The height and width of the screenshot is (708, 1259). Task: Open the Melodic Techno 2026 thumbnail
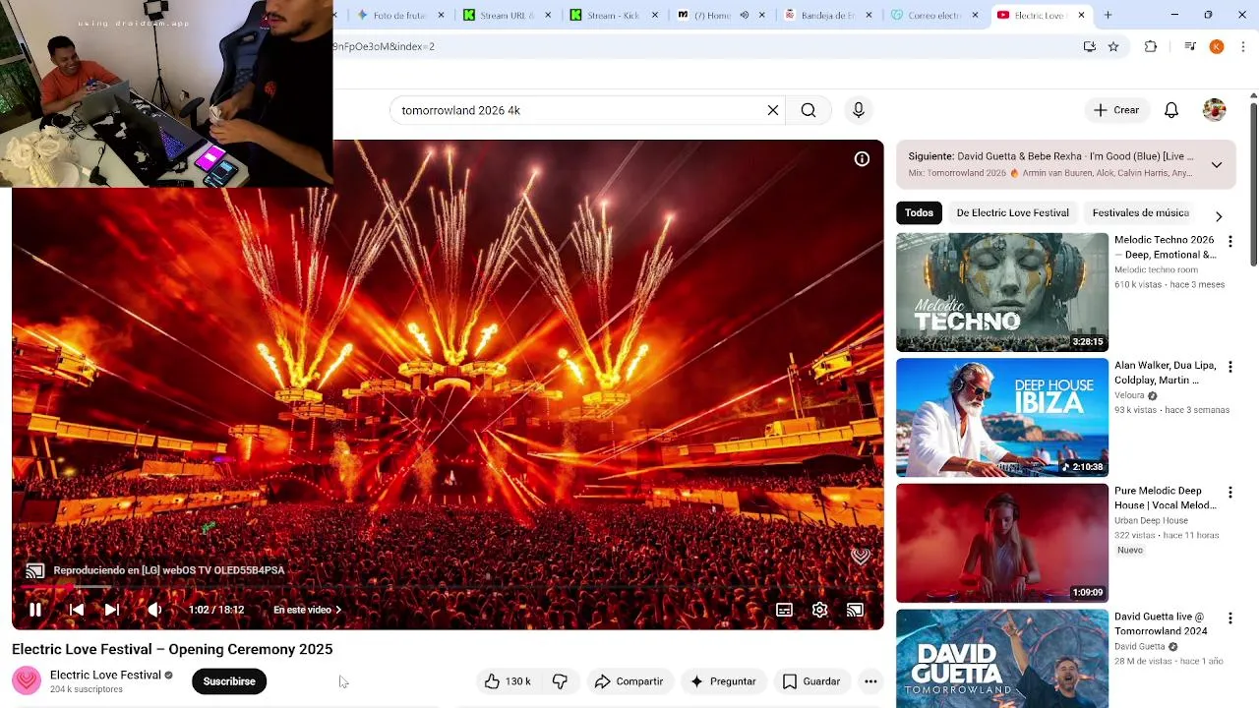[x=1002, y=292]
